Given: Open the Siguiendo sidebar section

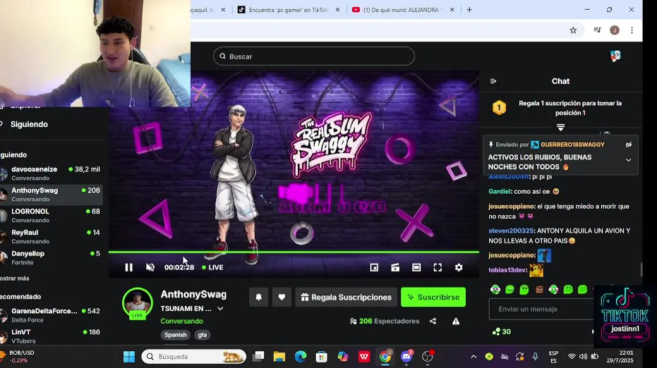Looking at the screenshot, I should pyautogui.click(x=29, y=124).
